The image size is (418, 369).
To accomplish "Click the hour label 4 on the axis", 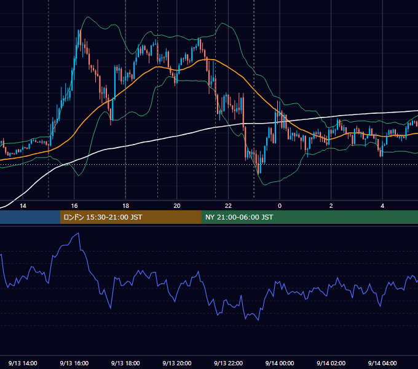I will [x=382, y=206].
